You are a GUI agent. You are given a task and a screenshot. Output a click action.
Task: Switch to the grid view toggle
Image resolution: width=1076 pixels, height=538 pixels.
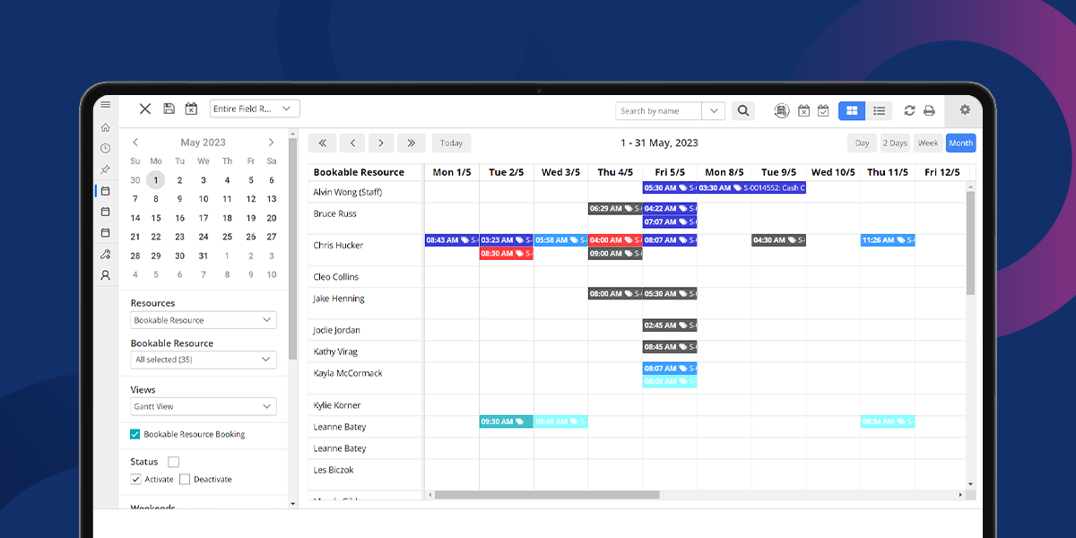click(x=852, y=111)
